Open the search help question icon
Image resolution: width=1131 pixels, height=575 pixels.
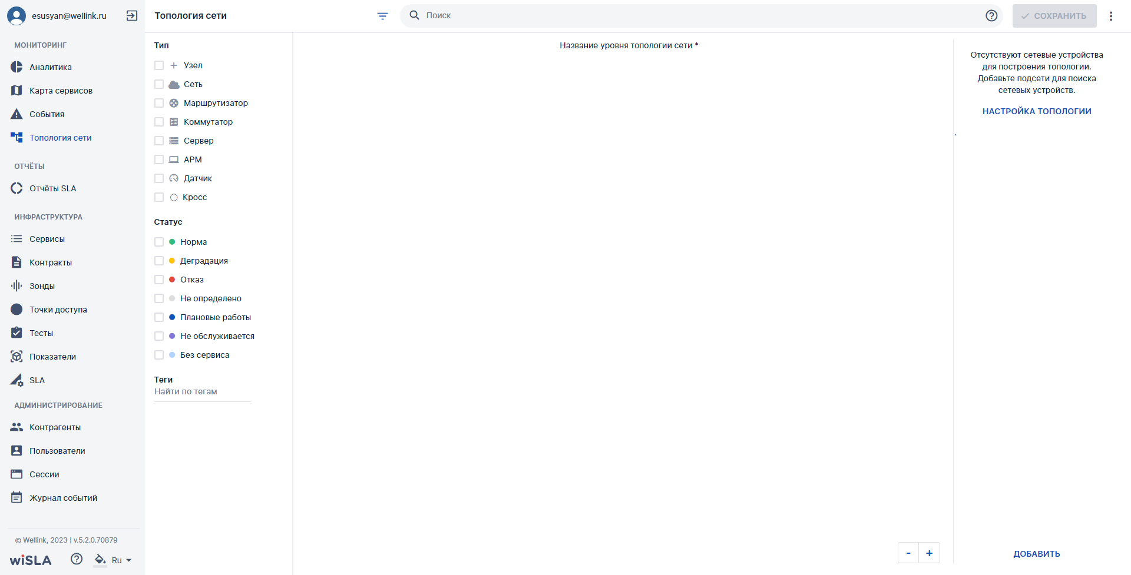(991, 16)
